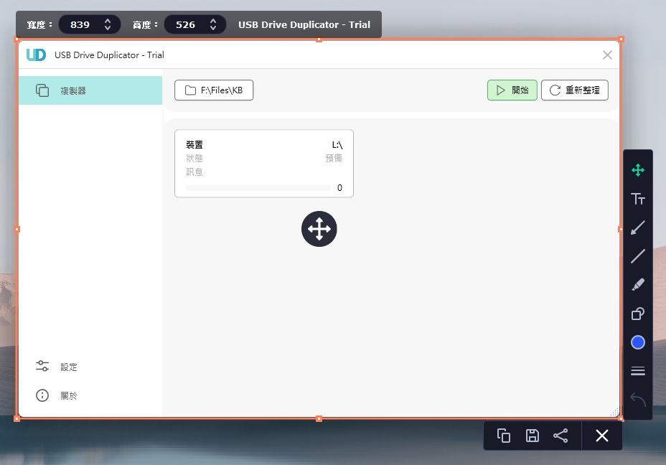Open the F:\Files\KB source folder selector
The image size is (666, 465).
tap(214, 90)
